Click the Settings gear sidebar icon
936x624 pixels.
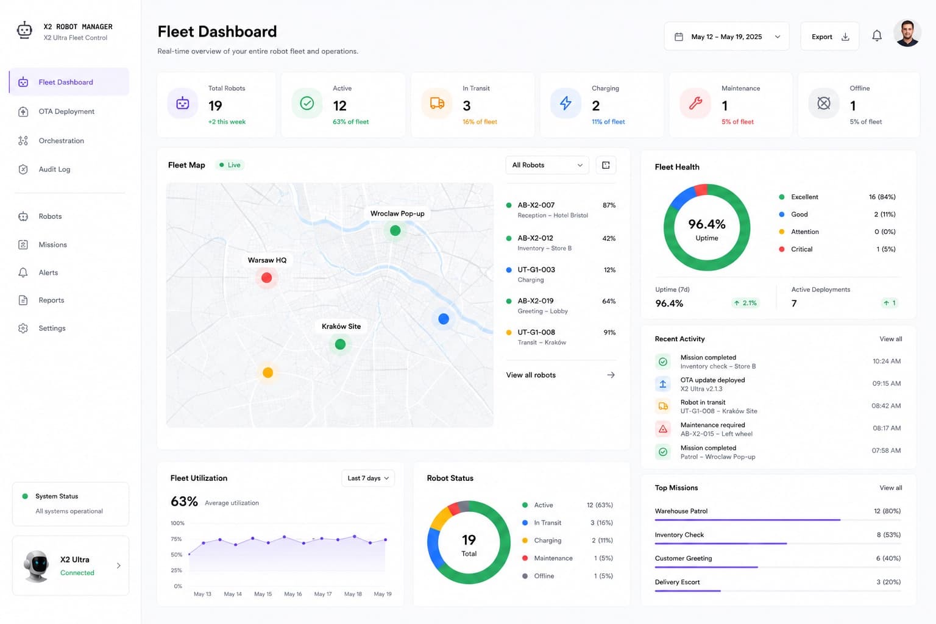pos(23,328)
